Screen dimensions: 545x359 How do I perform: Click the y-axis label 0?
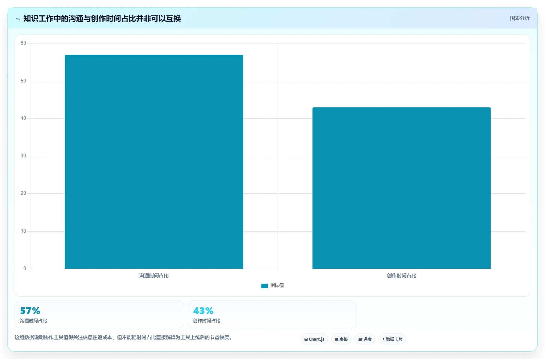[25, 269]
